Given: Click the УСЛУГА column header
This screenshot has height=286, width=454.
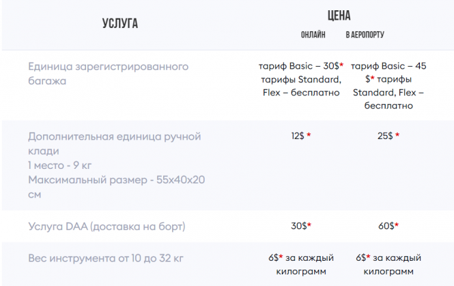Looking at the screenshot, I should pyautogui.click(x=119, y=24).
